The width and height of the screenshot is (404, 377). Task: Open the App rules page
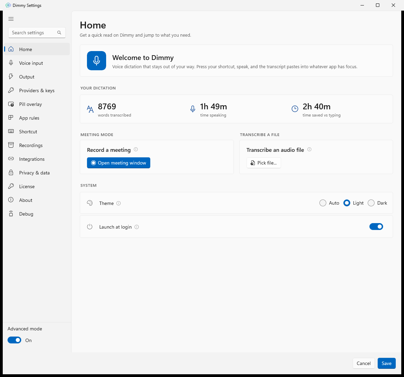click(37, 118)
